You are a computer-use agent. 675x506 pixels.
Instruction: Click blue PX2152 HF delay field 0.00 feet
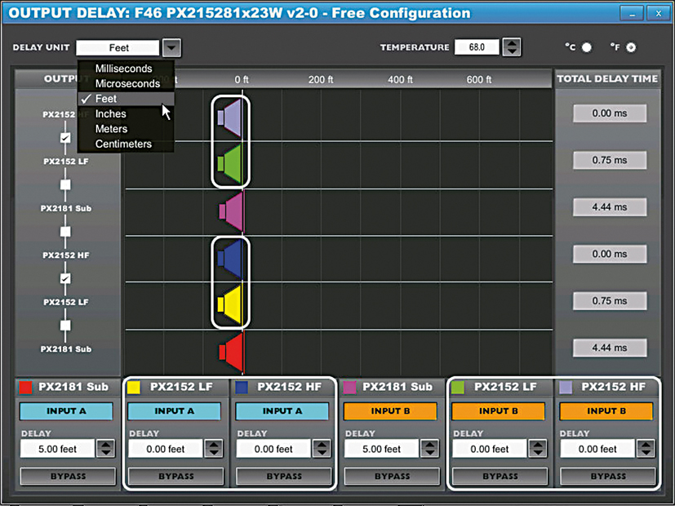[x=273, y=449]
